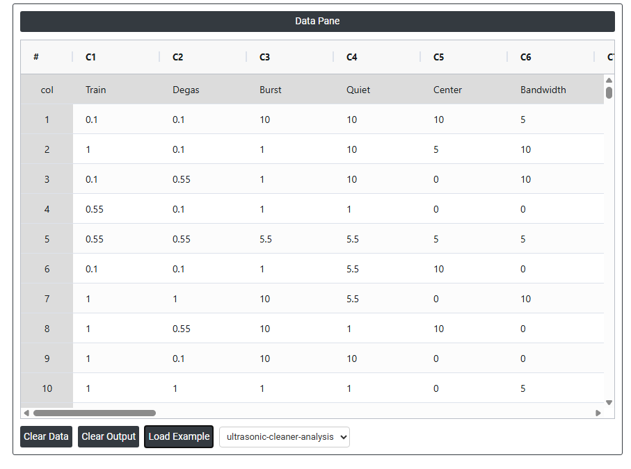Click the Data Pane title bar
Screen dimensions: 631x469
point(317,22)
